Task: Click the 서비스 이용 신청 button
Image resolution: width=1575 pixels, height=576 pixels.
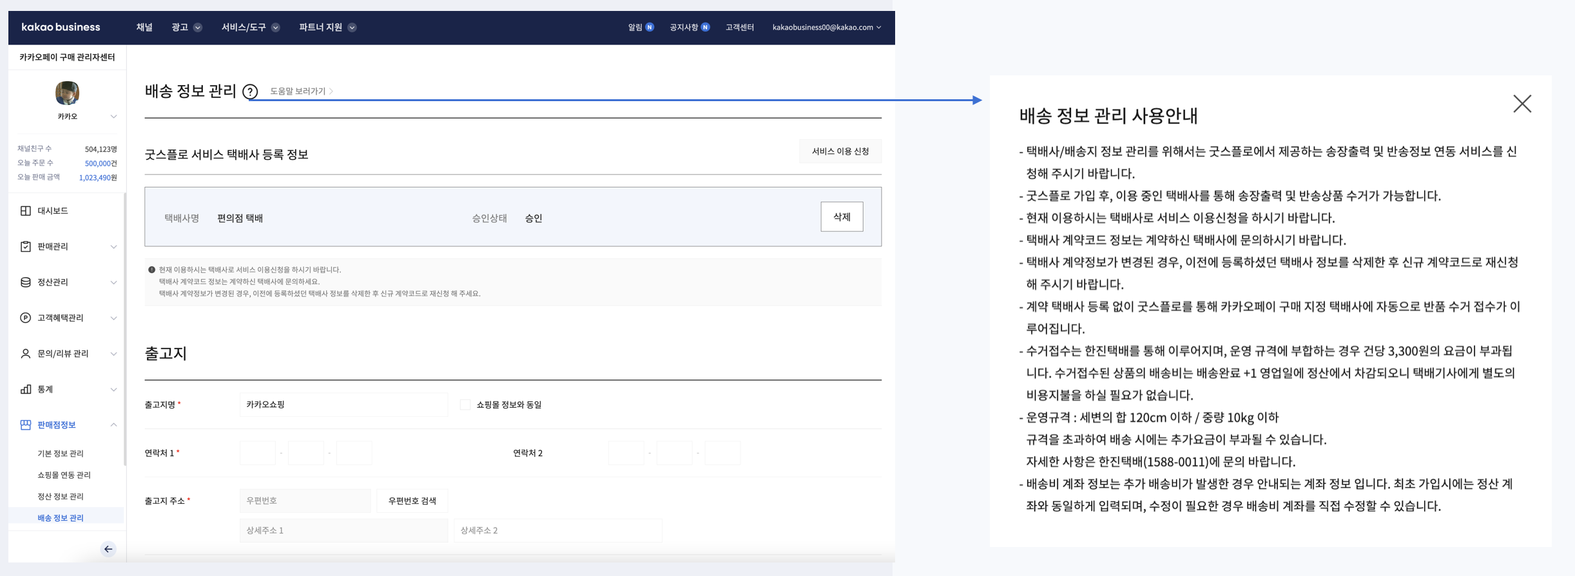Action: point(840,151)
